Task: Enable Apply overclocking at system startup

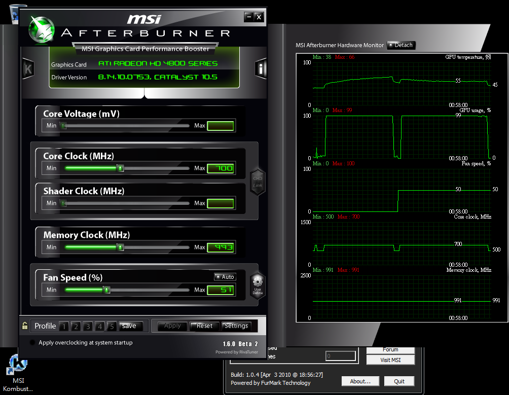Action: (32, 342)
